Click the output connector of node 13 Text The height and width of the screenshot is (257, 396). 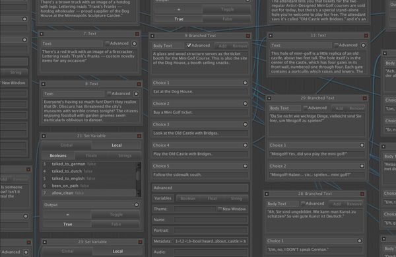363,46
